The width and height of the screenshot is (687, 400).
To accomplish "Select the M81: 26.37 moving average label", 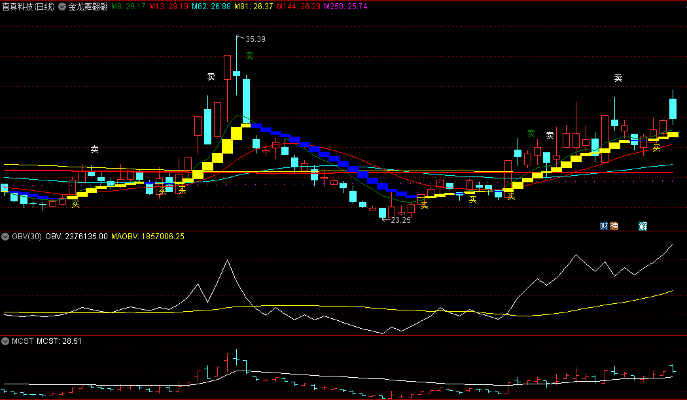I will click(253, 7).
